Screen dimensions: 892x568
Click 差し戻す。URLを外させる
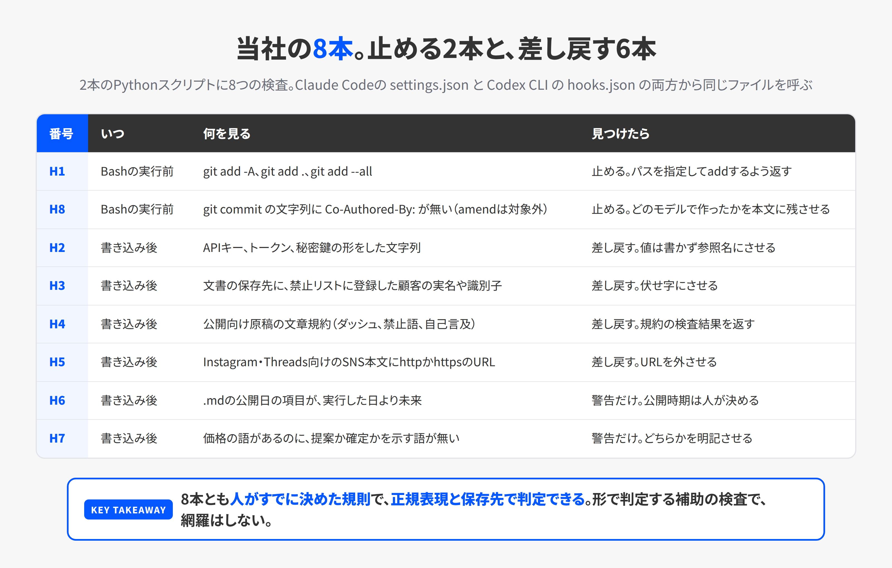click(x=654, y=362)
